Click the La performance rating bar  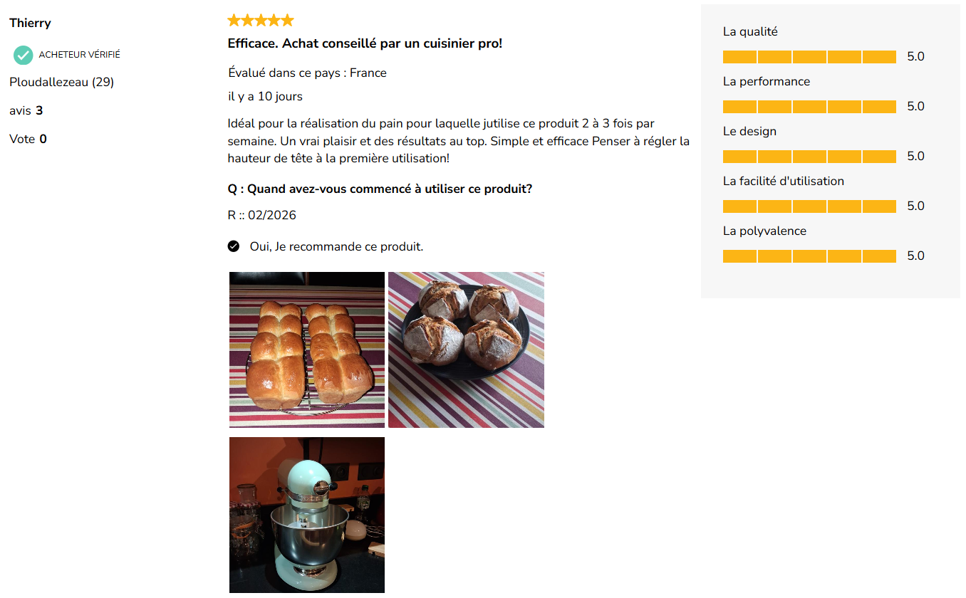coord(809,107)
